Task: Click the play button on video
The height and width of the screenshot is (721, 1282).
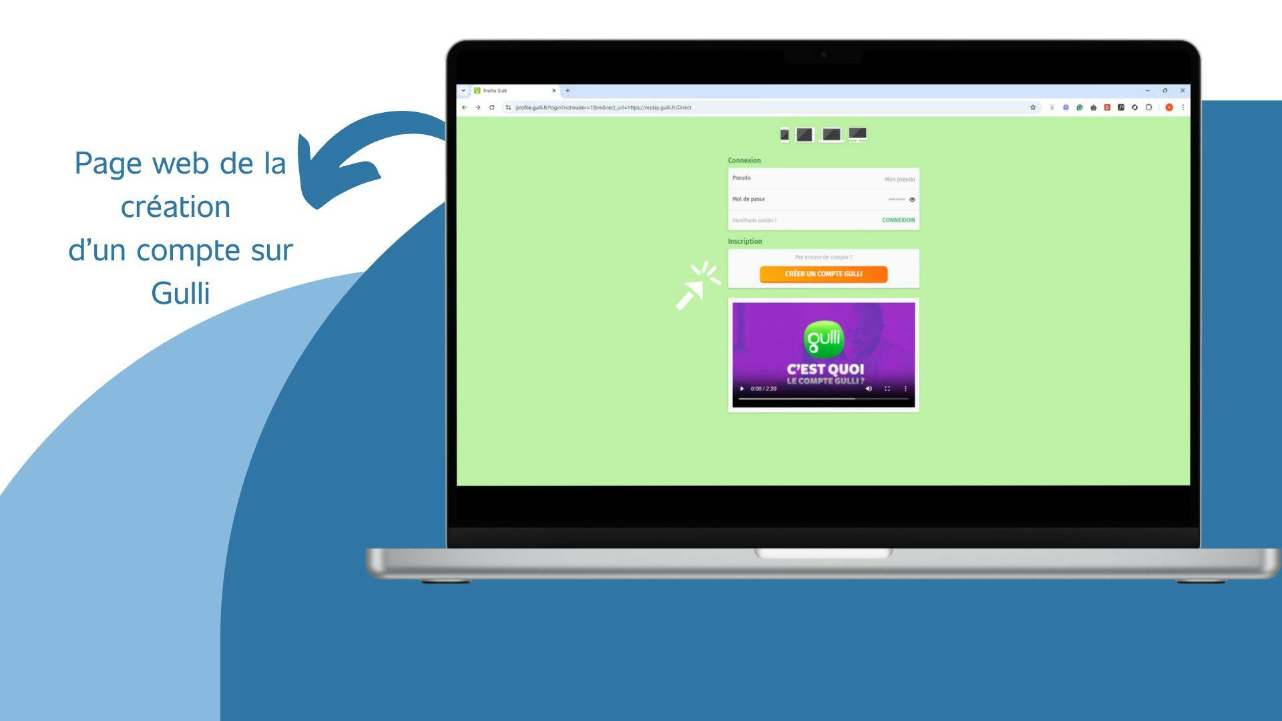Action: point(742,389)
